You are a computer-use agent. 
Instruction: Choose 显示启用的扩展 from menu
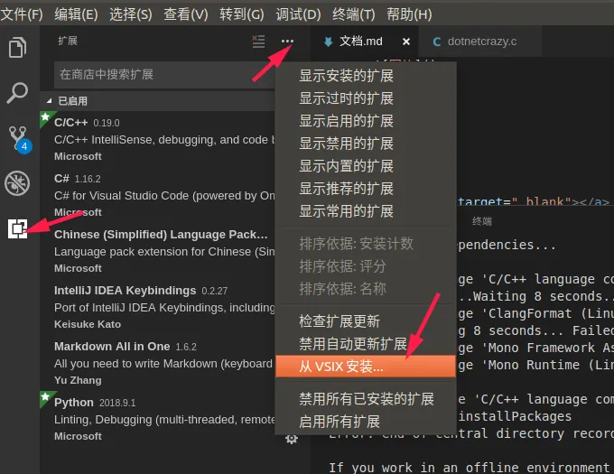coord(366,121)
